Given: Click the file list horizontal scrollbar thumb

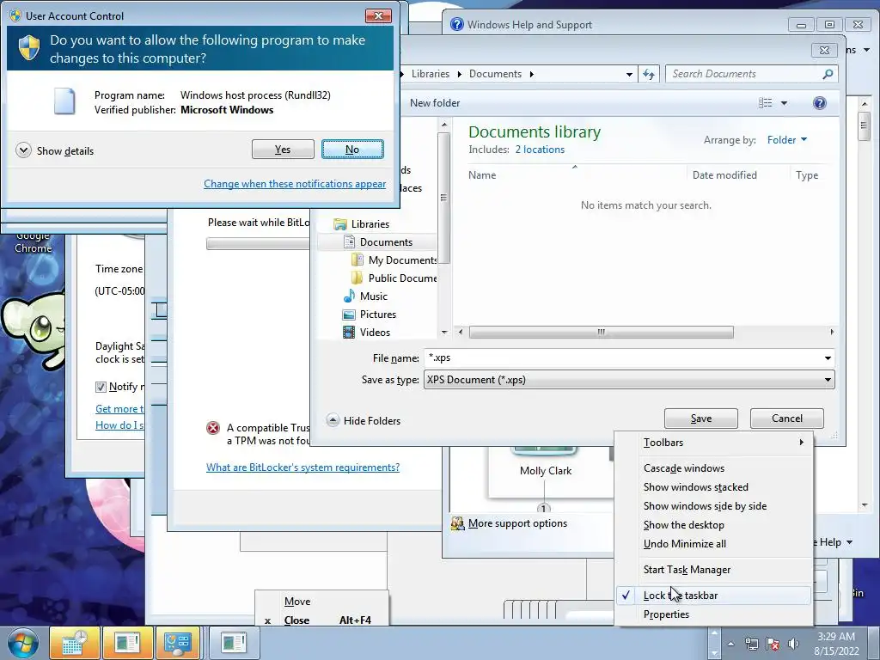Looking at the screenshot, I should [601, 333].
